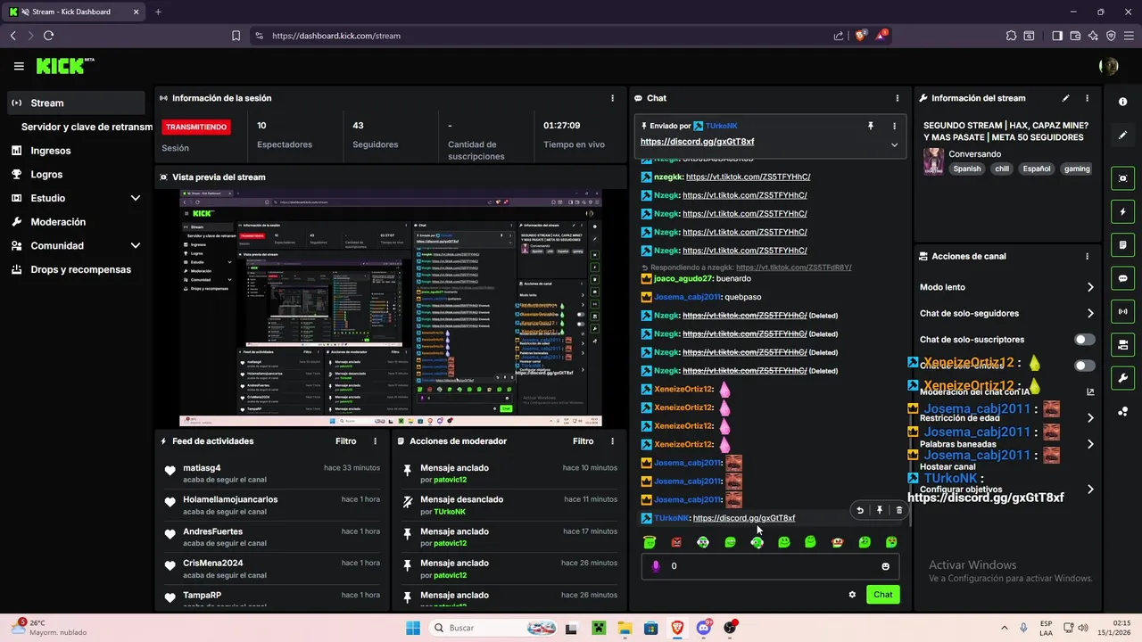Open the pinned discord.gg link

697,142
